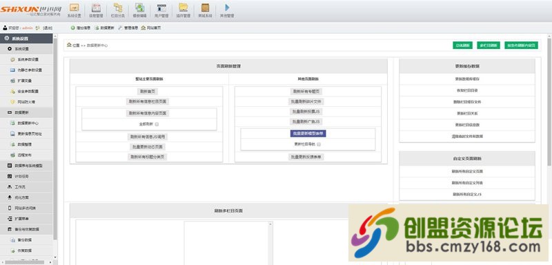Click 数据更新 in the secondary toolbar
Screen dimensions: 552x265
click(104, 28)
